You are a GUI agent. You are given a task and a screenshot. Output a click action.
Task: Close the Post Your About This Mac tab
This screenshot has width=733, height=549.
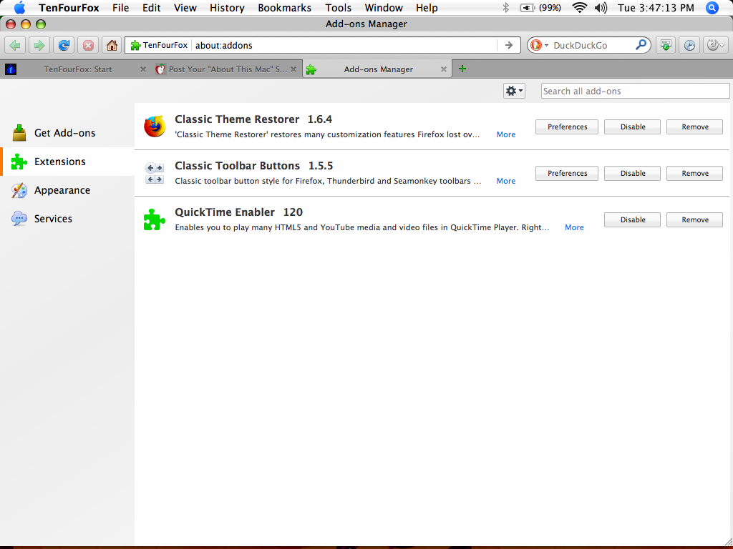tap(293, 69)
